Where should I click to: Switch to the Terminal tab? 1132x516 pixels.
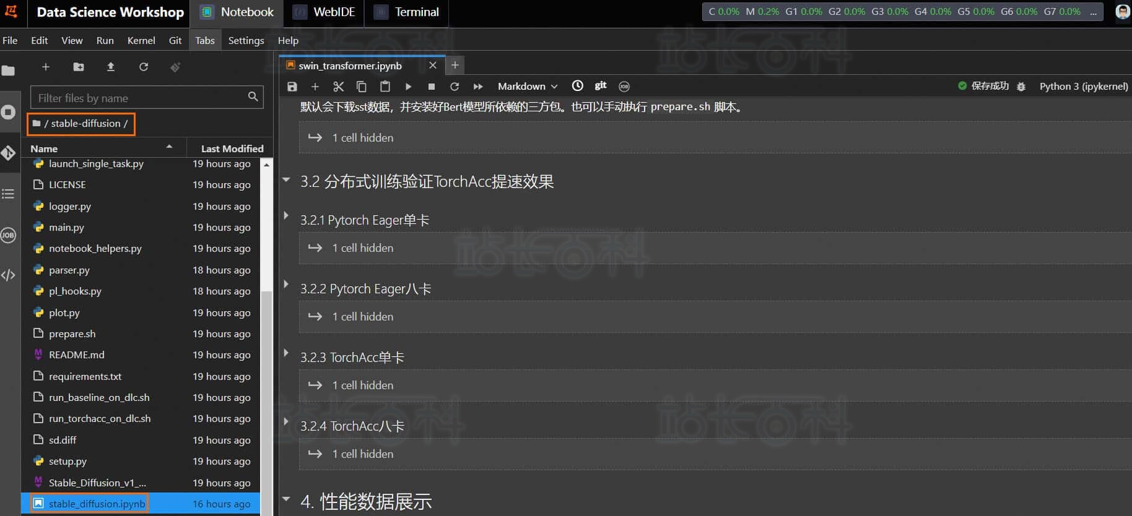click(406, 12)
